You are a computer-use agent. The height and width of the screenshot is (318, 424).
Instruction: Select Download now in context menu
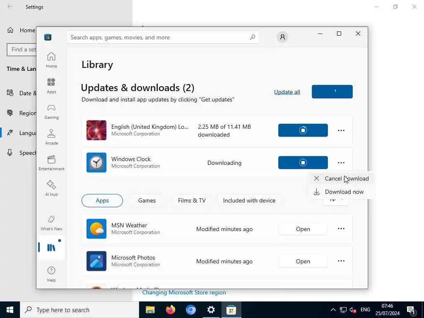tap(341, 192)
